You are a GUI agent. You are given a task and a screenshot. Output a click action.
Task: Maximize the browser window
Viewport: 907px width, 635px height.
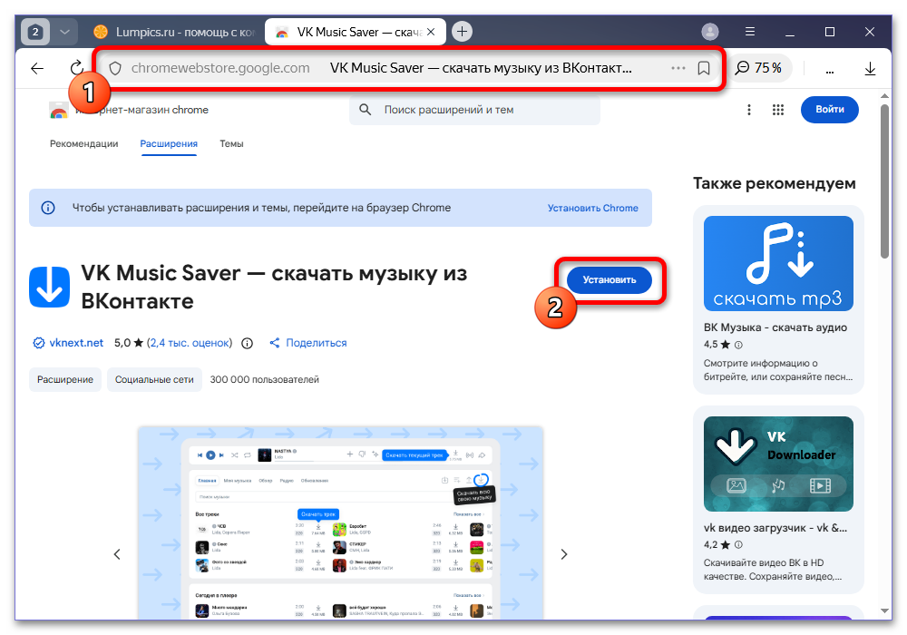click(830, 32)
